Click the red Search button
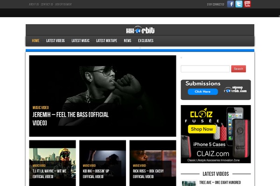Screen dimensions: 280x186 (x=238, y=69)
